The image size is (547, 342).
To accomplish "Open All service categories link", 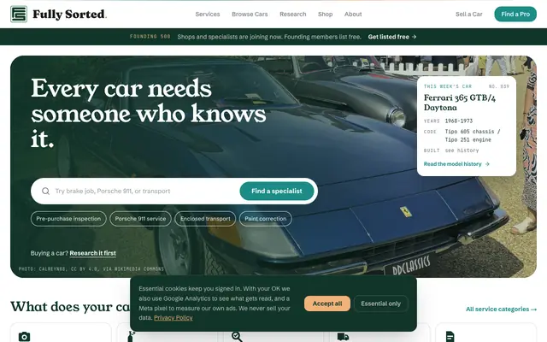I will 502,310.
